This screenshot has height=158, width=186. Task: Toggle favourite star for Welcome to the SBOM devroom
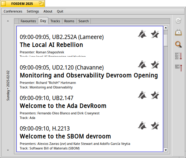pyautogui.click(x=155, y=126)
